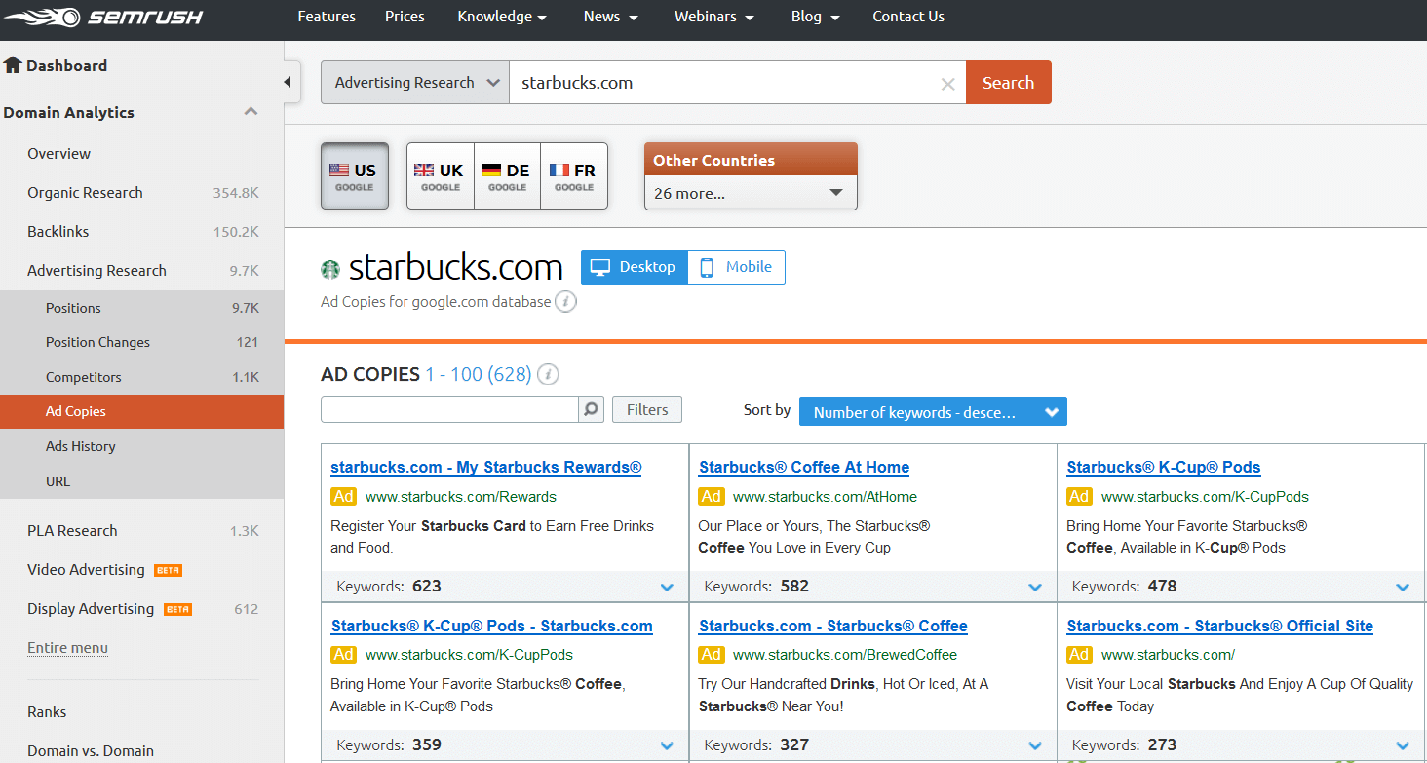Image resolution: width=1427 pixels, height=763 pixels.
Task: Click the Filters button
Action: tap(647, 409)
